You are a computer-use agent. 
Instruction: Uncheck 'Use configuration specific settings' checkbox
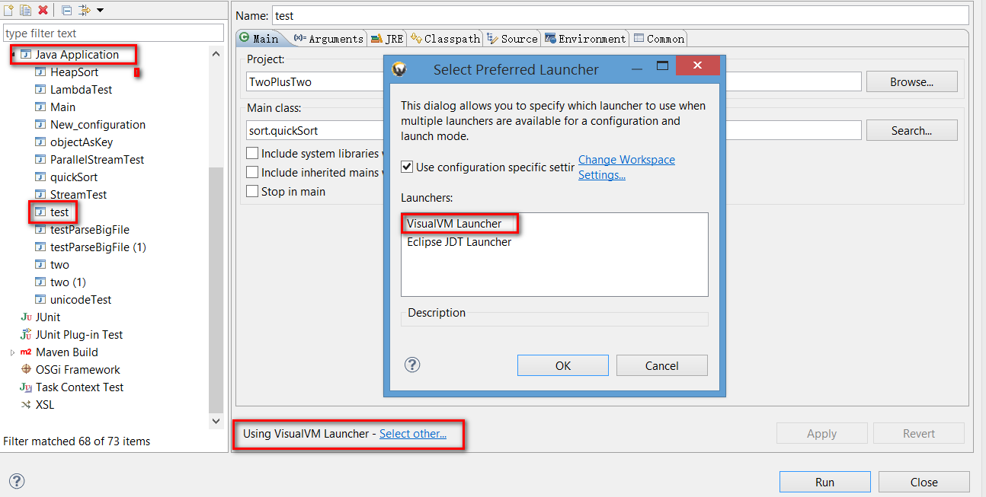tap(407, 167)
